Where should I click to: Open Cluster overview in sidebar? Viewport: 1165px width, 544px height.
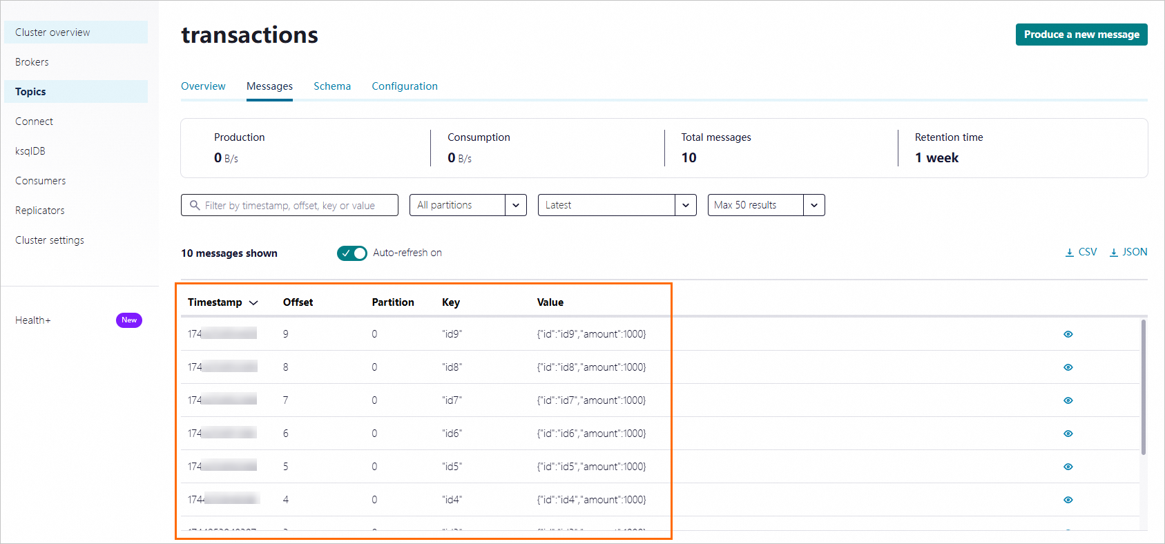tap(76, 32)
